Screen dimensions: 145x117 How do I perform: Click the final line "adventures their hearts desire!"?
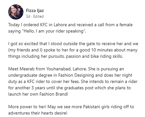(x=38, y=113)
